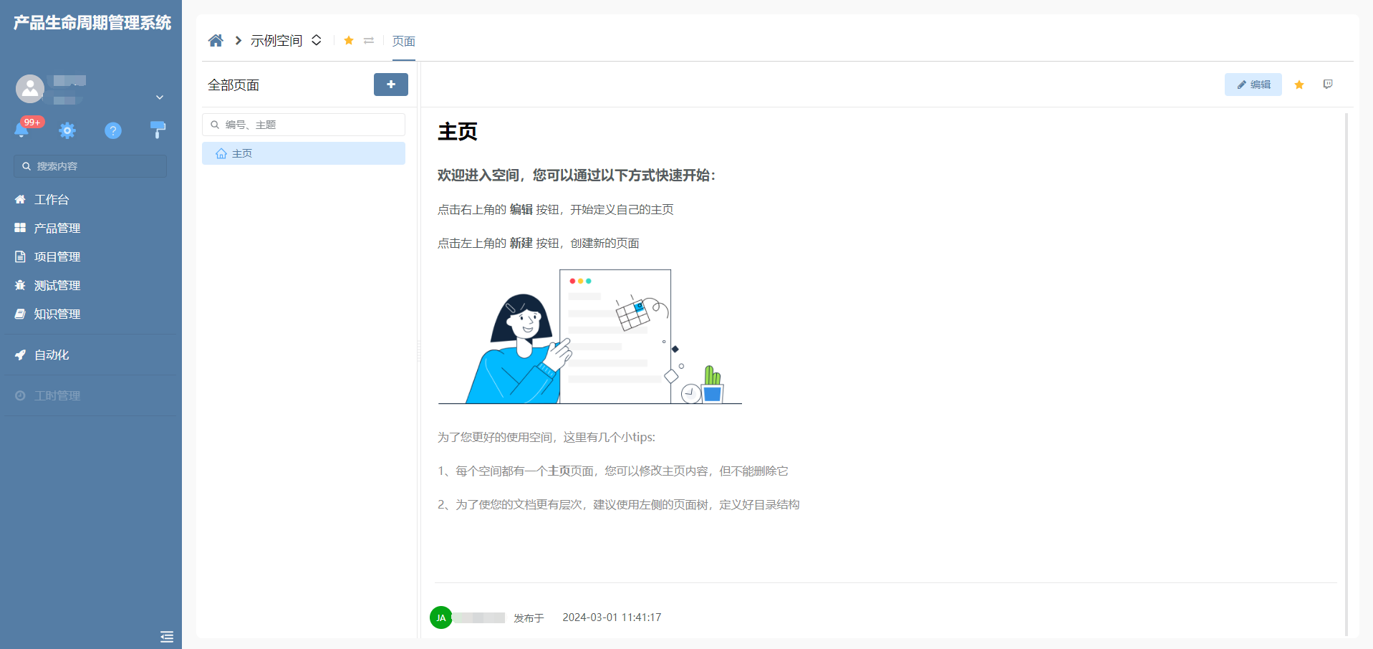Screen dimensions: 1373x649
Task: Unfavorite the page via the top-right star
Action: pos(1299,85)
